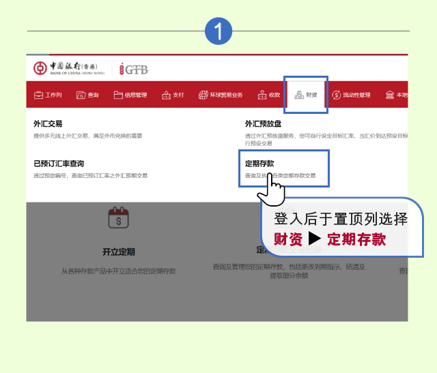Click the calendar dollar icon above 开立定期
This screenshot has height=373, width=437.
[119, 218]
